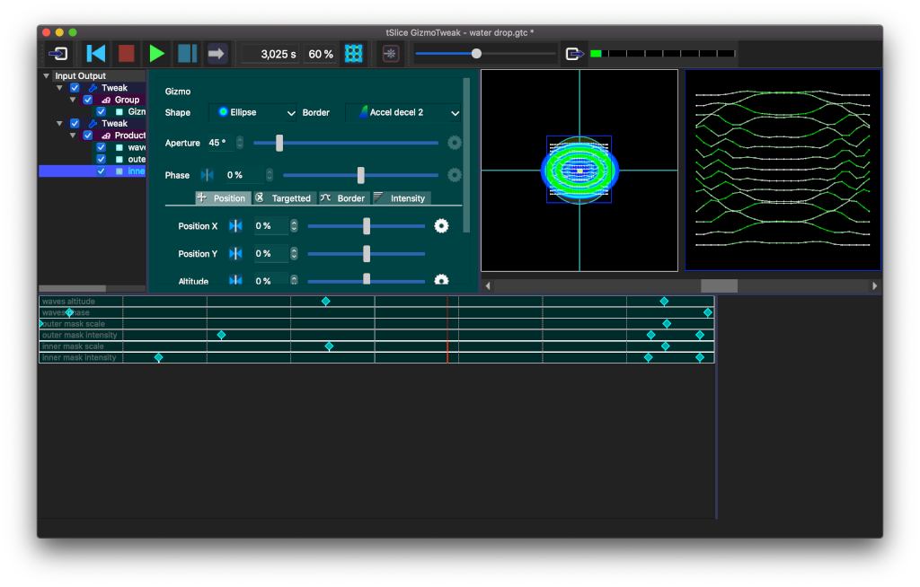
Task: Toggle the Group node checkbox
Action: click(88, 100)
